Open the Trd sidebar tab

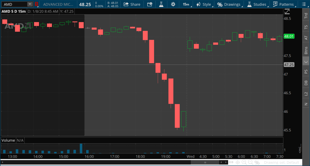(x=306, y=16)
